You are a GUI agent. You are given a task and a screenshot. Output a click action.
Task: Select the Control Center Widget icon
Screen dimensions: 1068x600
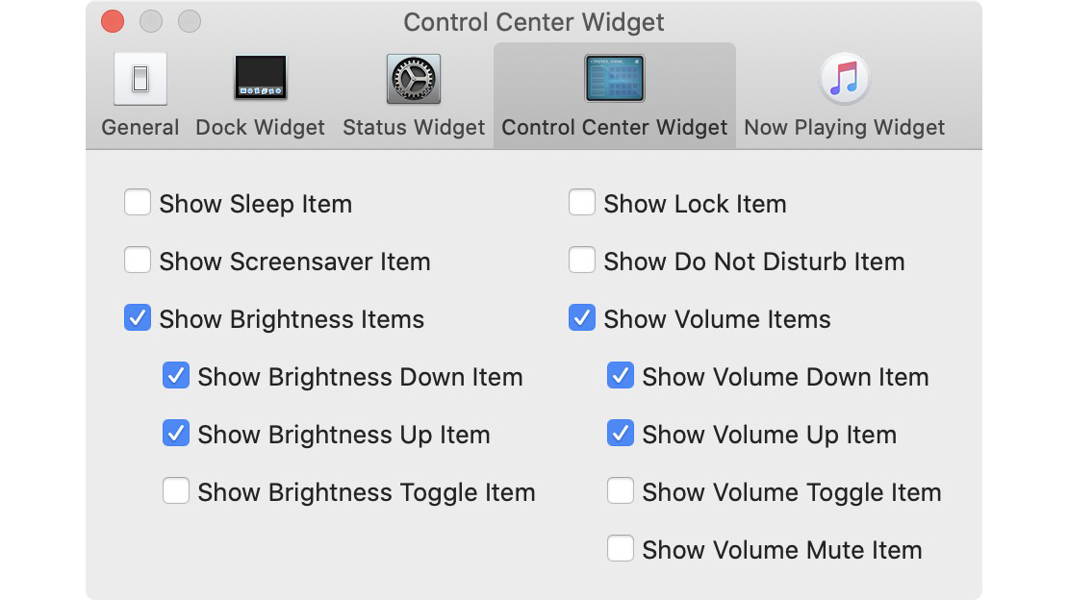pyautogui.click(x=615, y=78)
